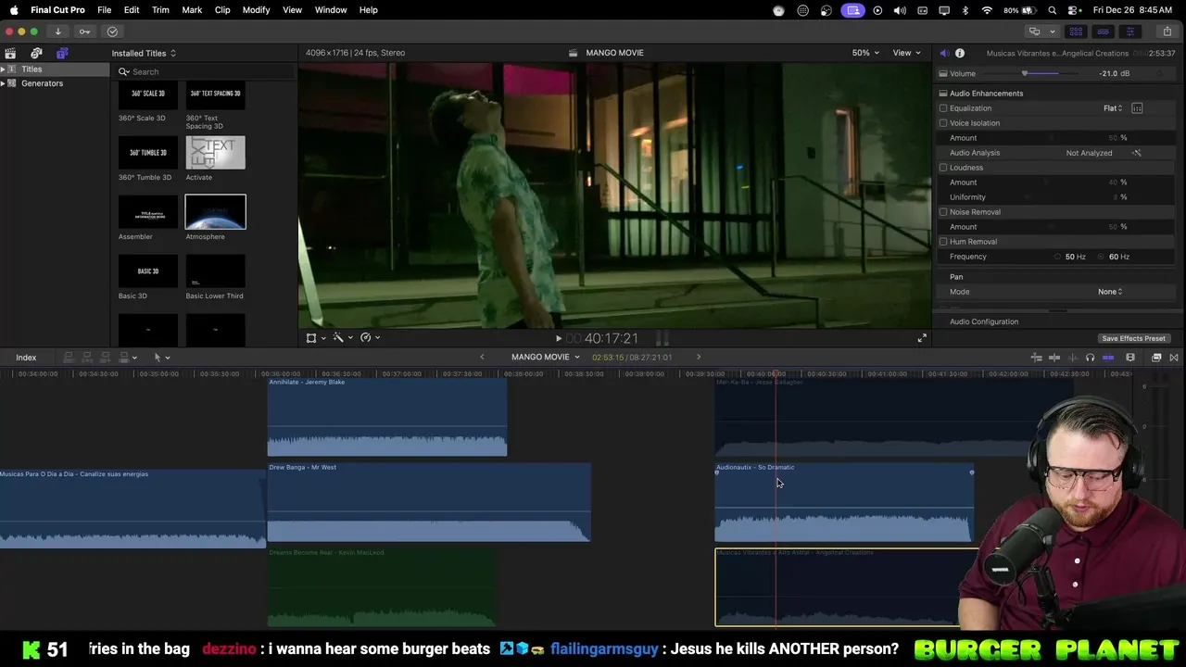The height and width of the screenshot is (667, 1186).
Task: Open the Transitions browser icon
Action: click(x=1174, y=358)
